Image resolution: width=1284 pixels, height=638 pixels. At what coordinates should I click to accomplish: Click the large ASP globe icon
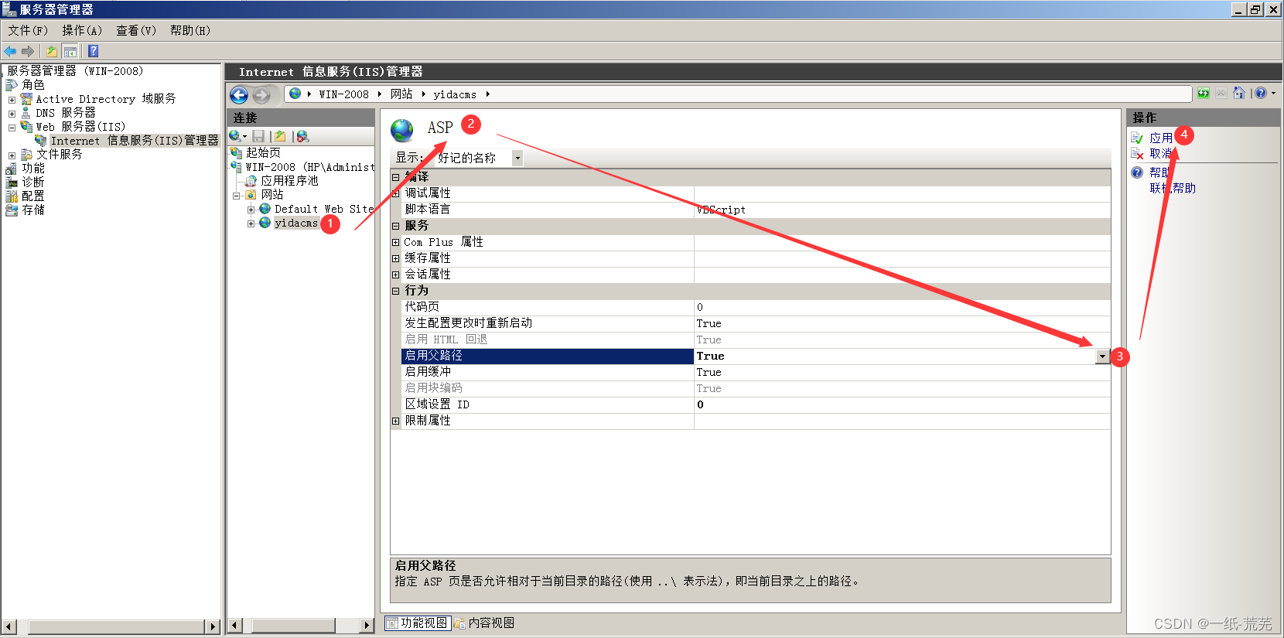(402, 130)
